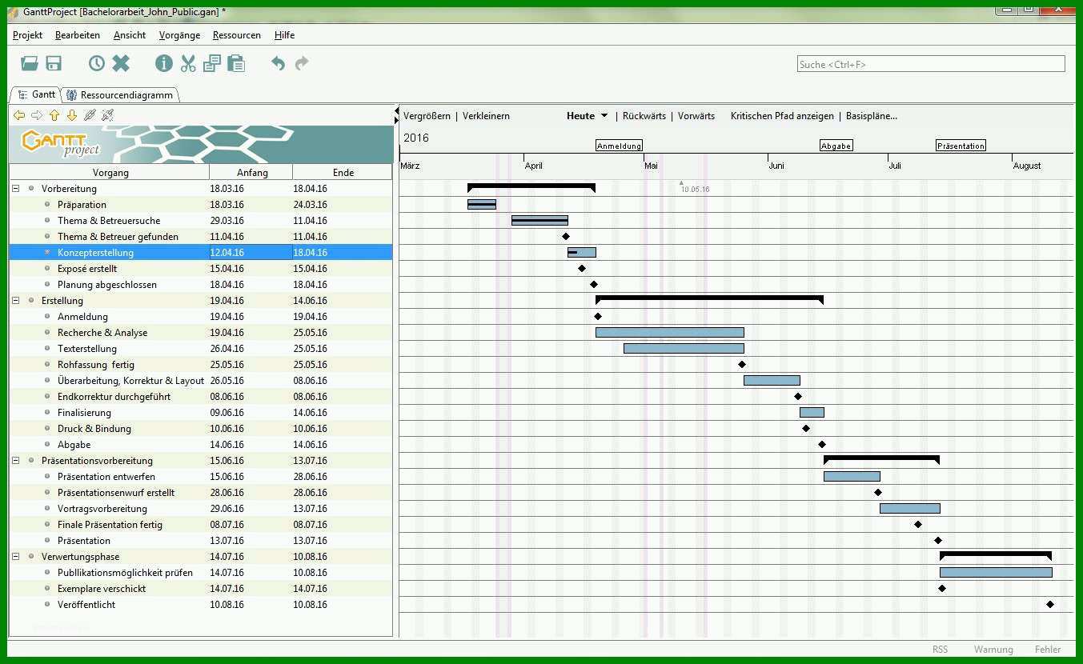Link selected tasks chain icon

pyautogui.click(x=90, y=115)
